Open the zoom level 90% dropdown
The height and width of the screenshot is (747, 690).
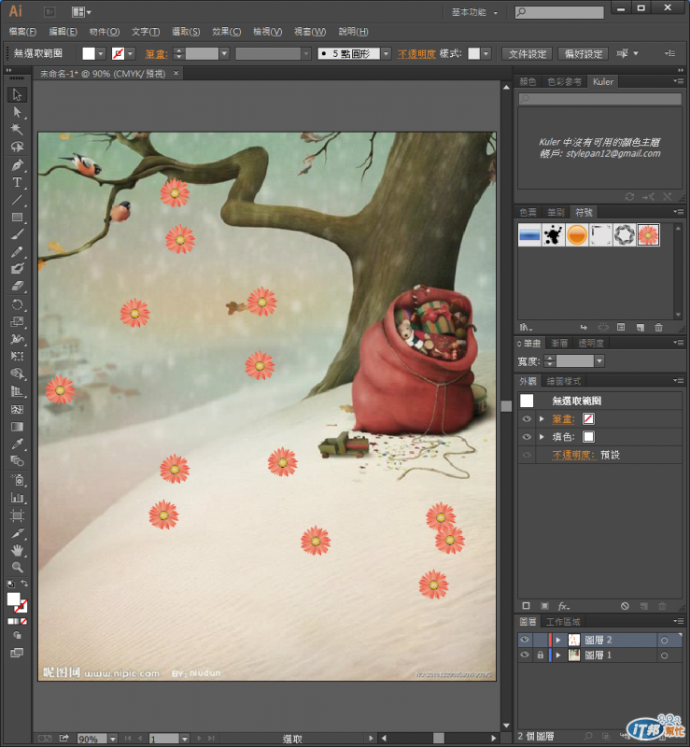pos(112,739)
